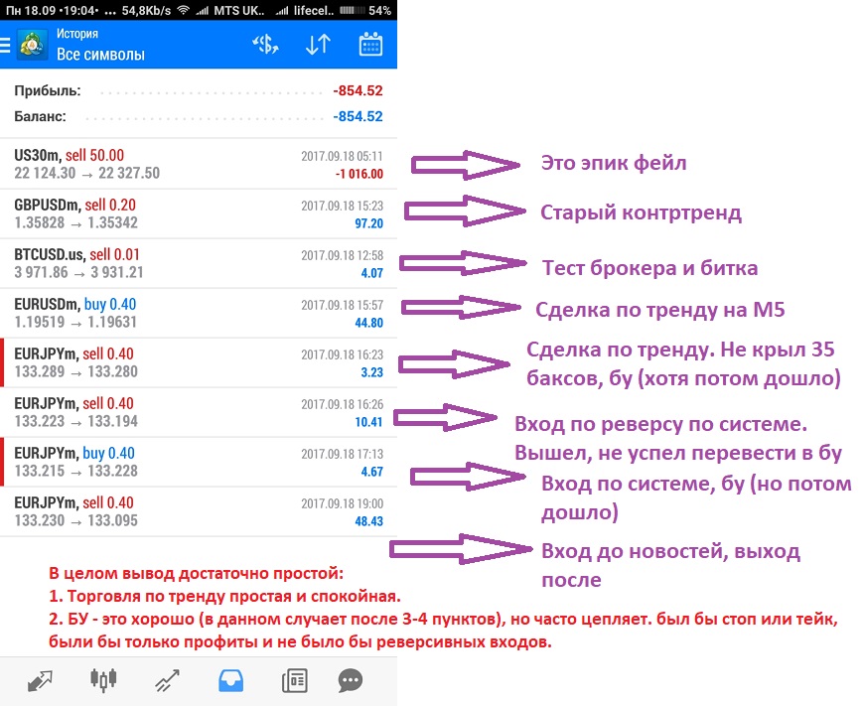Click the Wi-Fi status bar icon
The image size is (862, 706).
[x=184, y=10]
